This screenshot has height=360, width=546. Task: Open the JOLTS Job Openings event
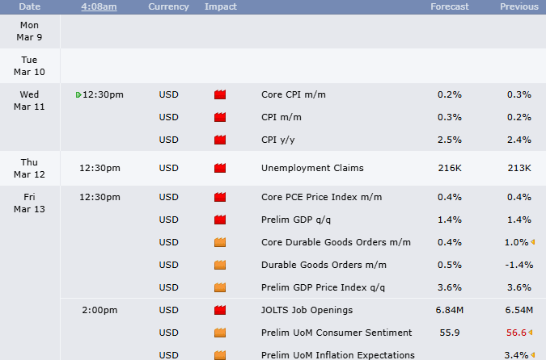(x=307, y=310)
